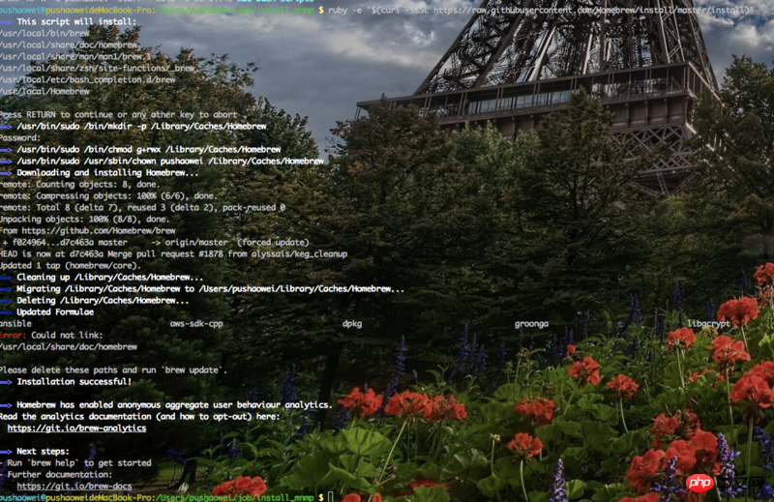Click the '/usr/local/Homebrew' line
Viewport: 774px width, 502px height.
45,91
